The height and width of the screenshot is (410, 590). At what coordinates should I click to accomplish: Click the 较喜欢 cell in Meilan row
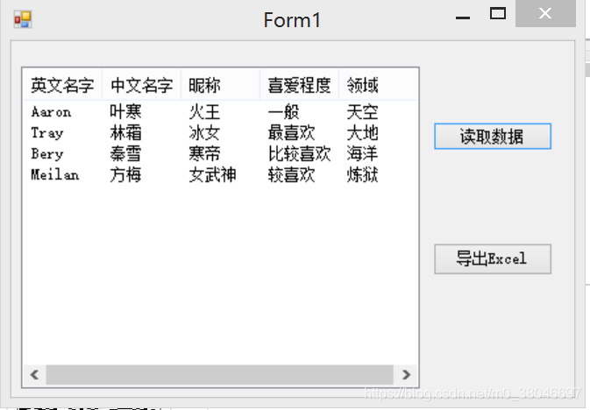(292, 175)
